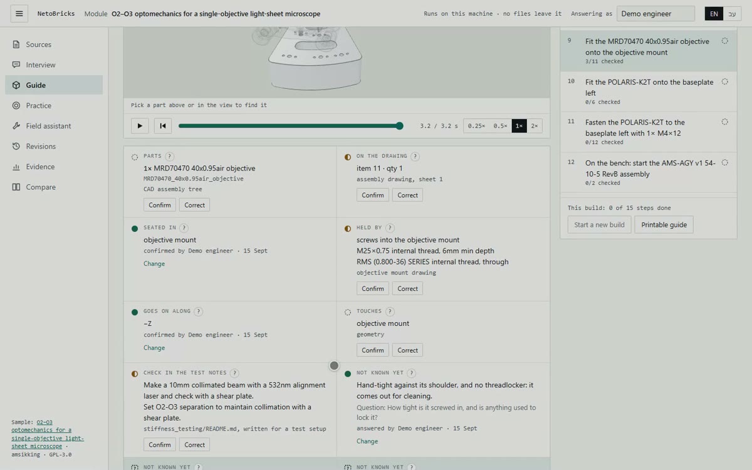Open the hamburger navigation menu
The height and width of the screenshot is (470, 752).
click(x=19, y=13)
